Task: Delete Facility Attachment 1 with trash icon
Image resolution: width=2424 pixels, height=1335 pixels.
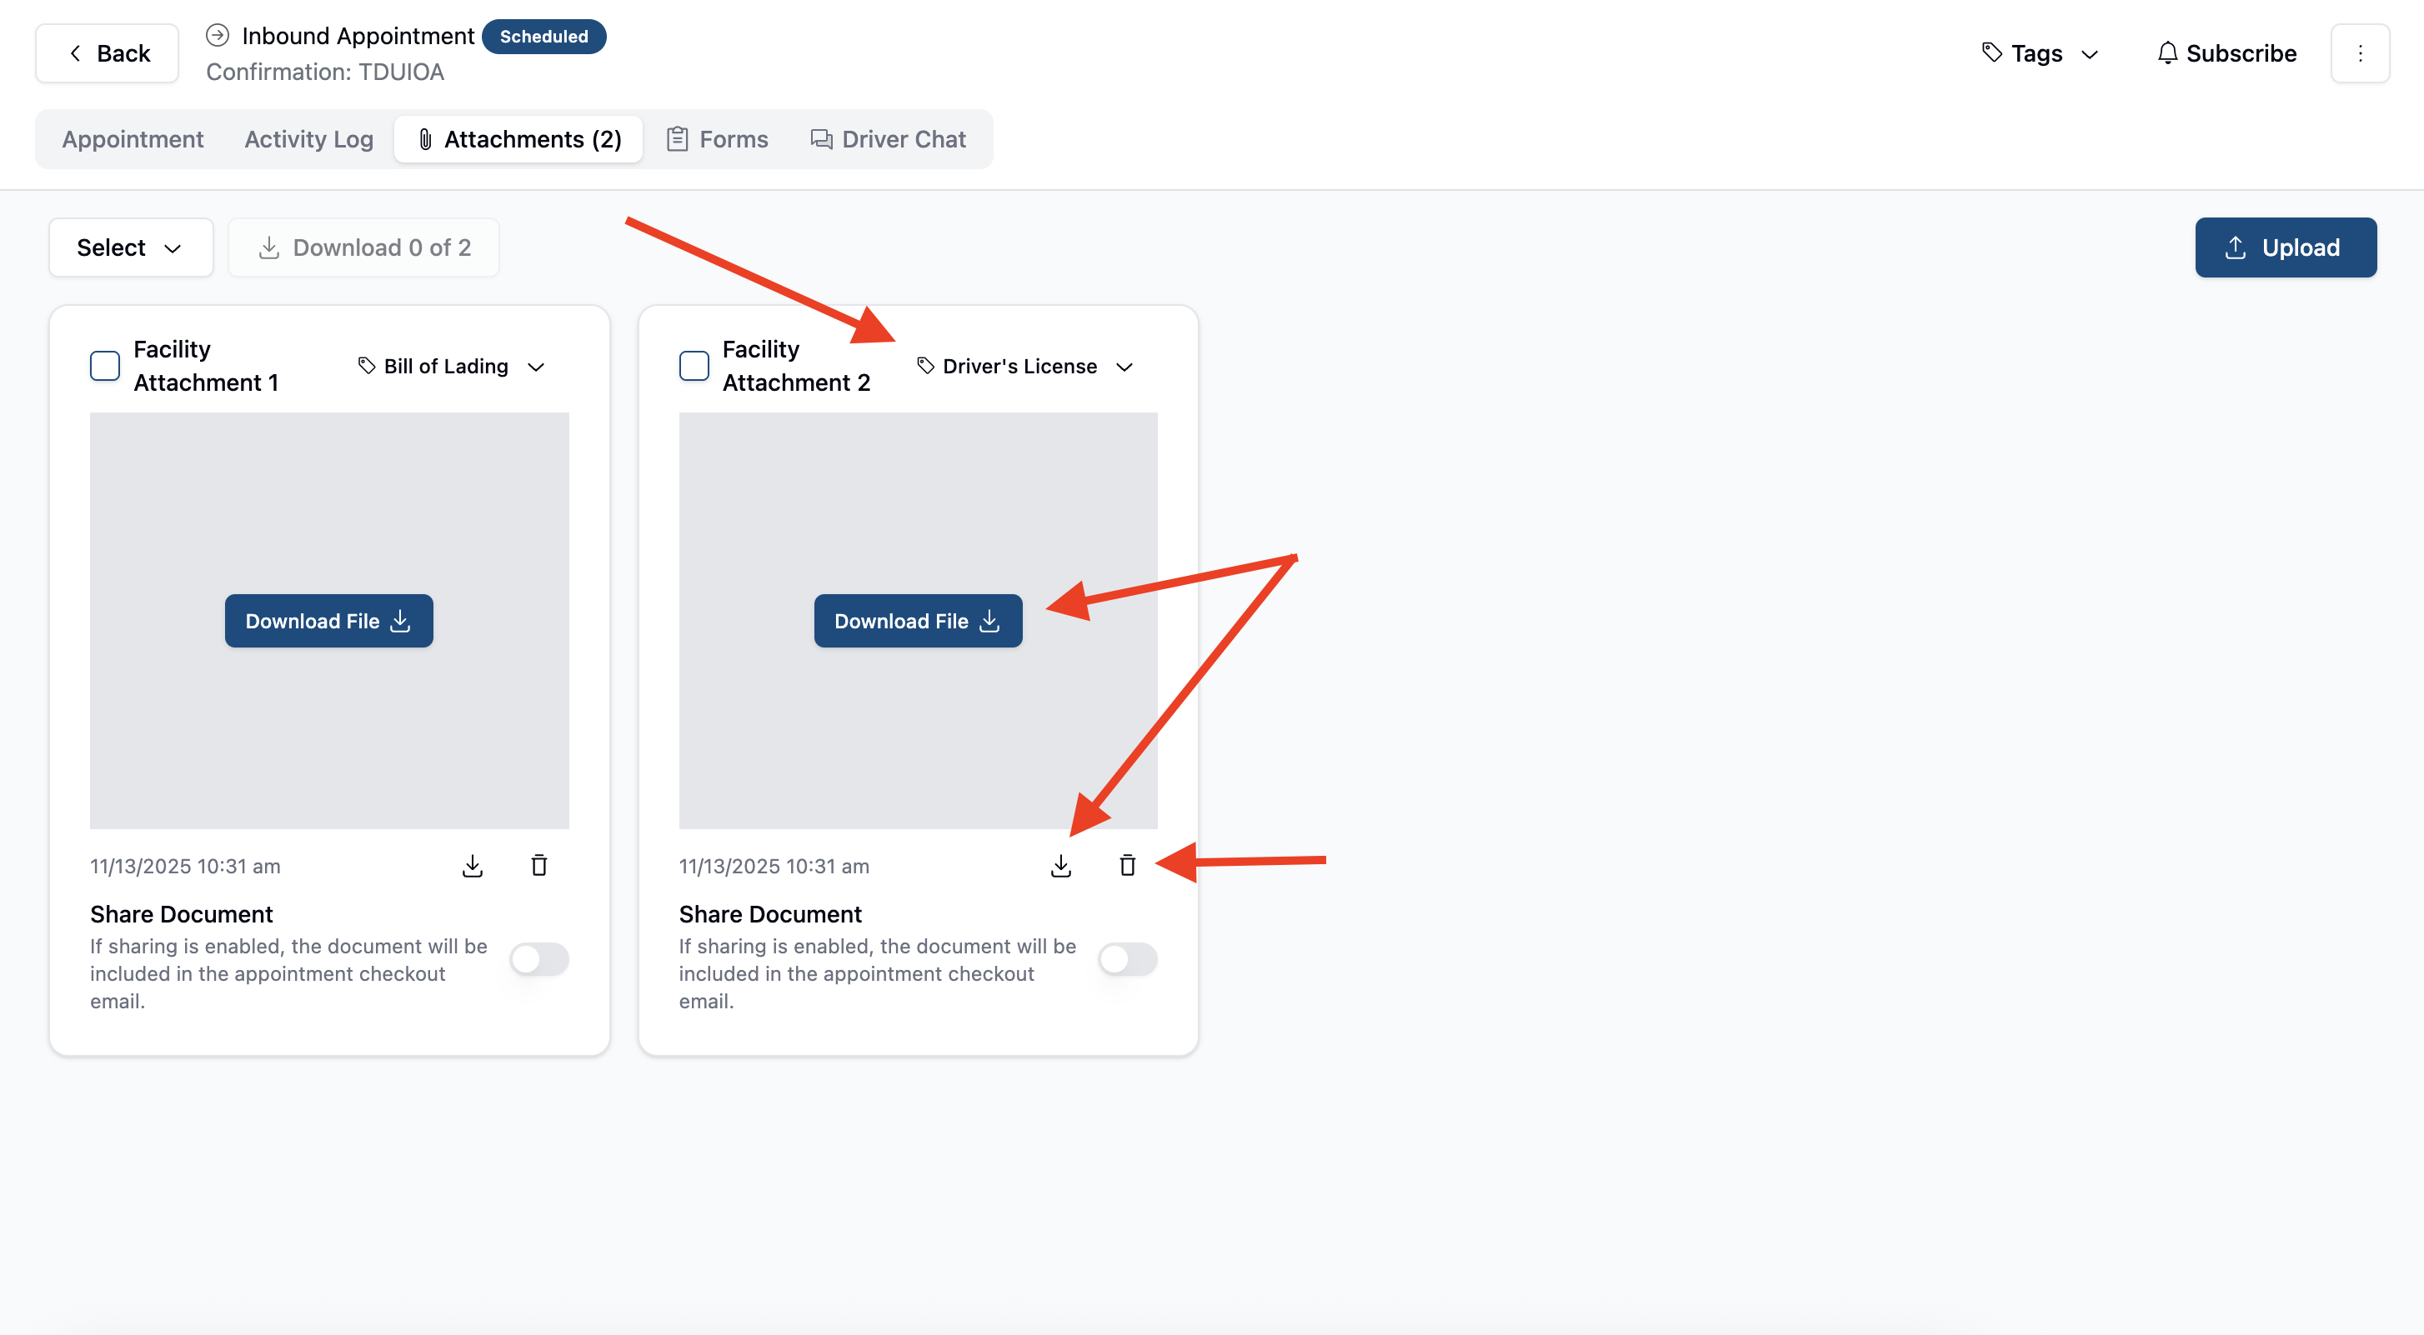Action: click(x=539, y=866)
